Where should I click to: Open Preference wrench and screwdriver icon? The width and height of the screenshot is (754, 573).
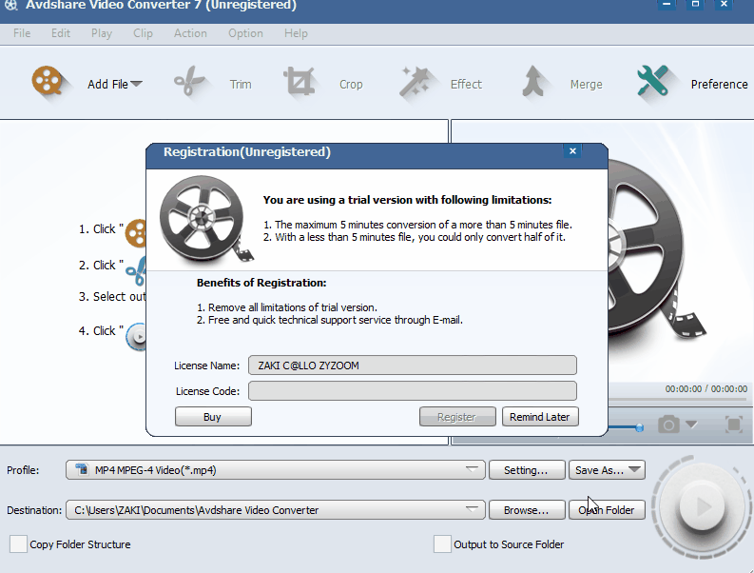[652, 81]
